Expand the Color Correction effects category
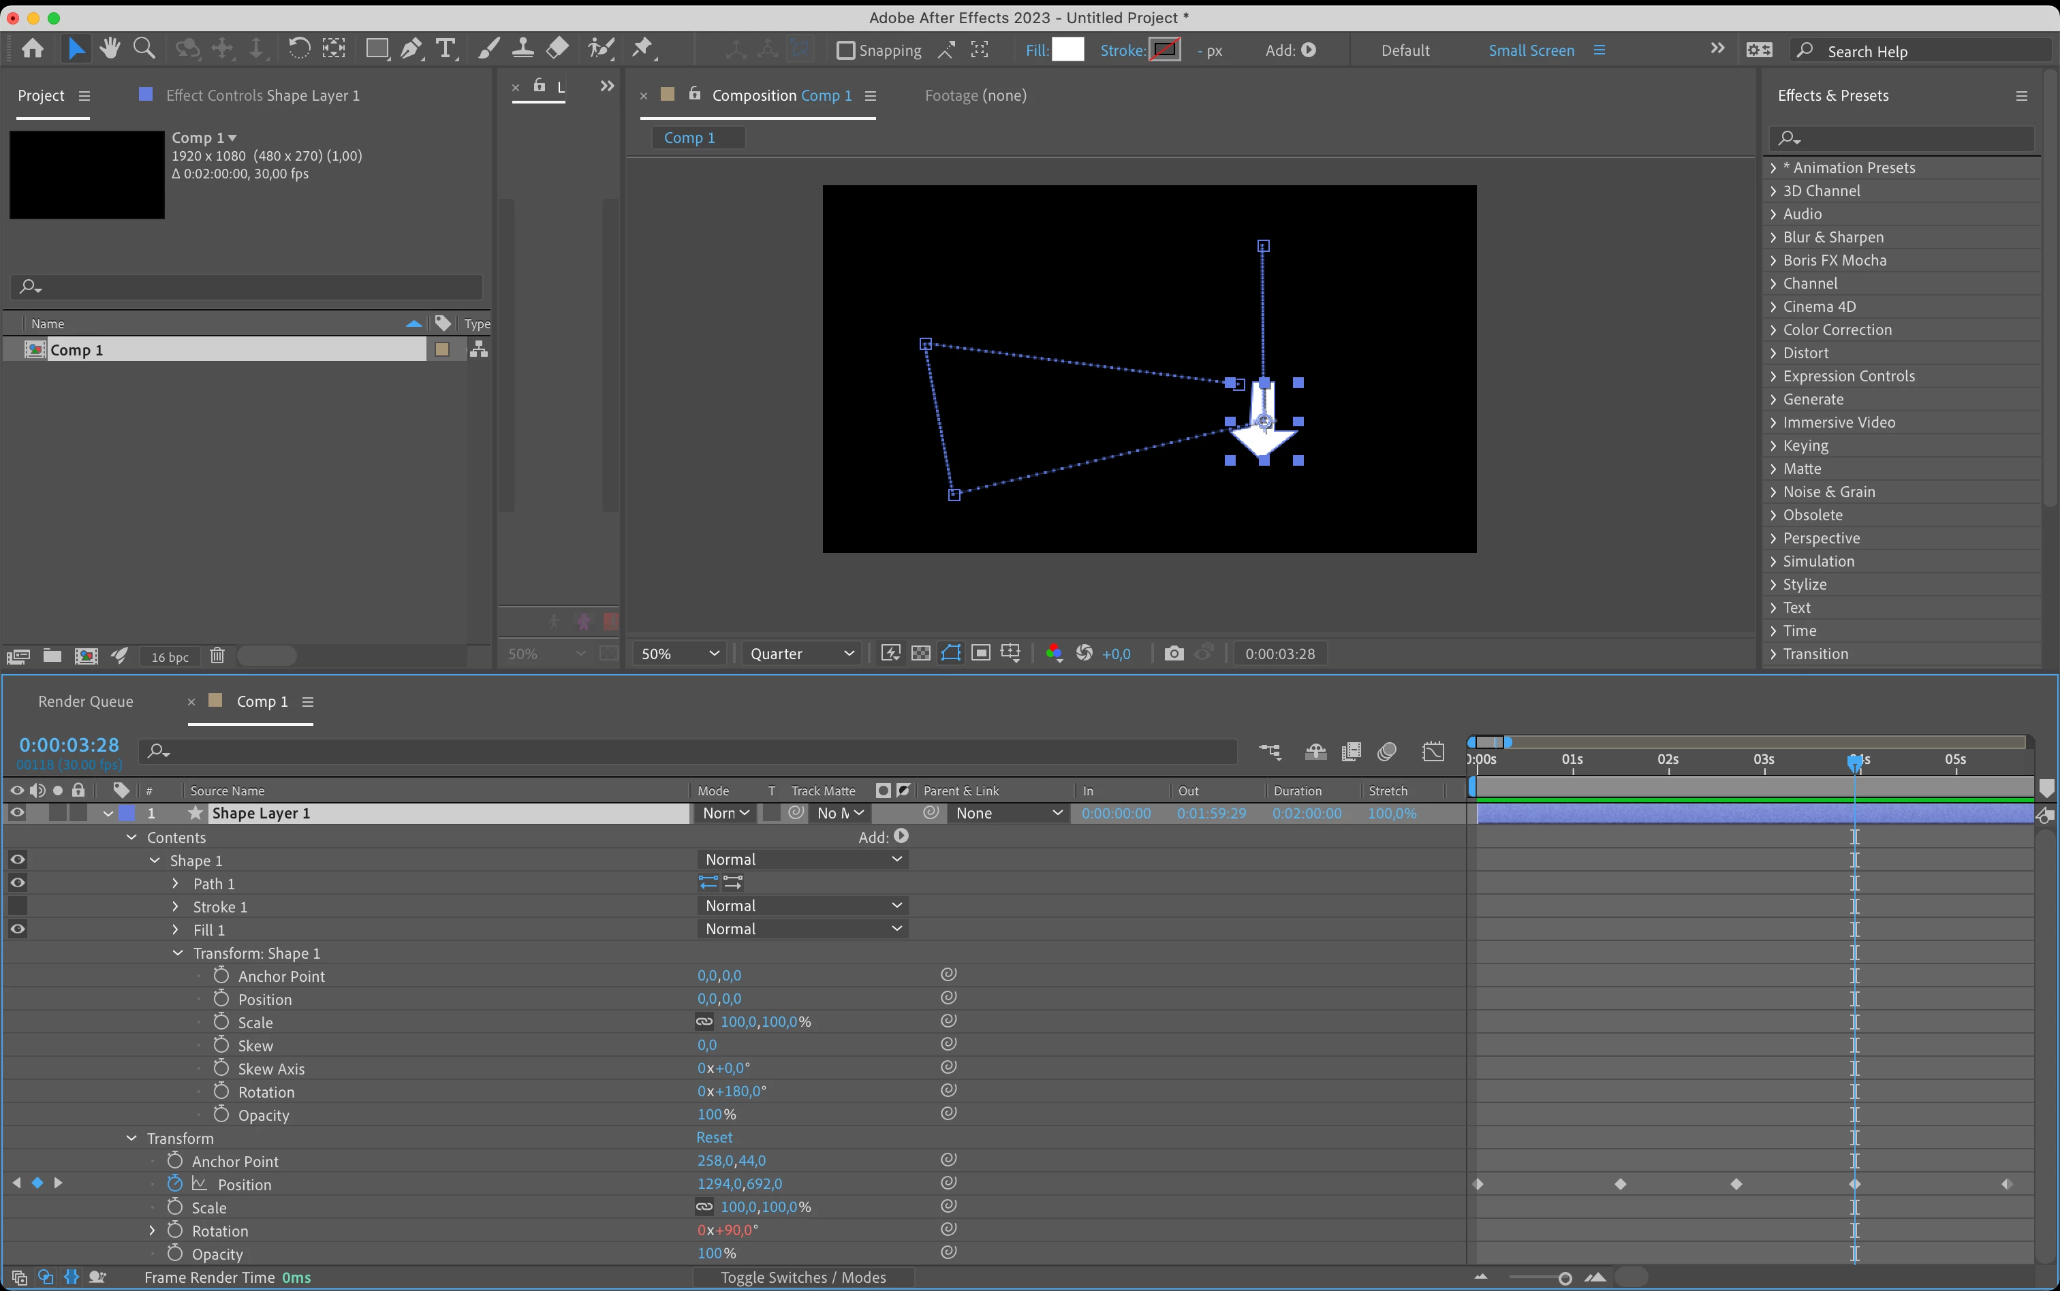Image resolution: width=2060 pixels, height=1291 pixels. (1837, 330)
